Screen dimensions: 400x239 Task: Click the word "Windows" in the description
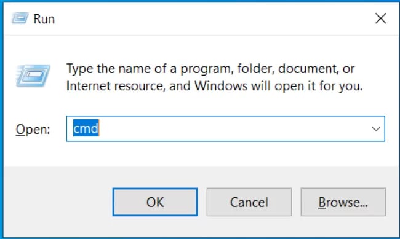(221, 86)
